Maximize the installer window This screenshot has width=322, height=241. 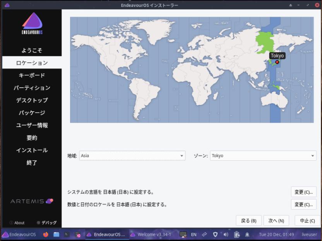click(308, 5)
